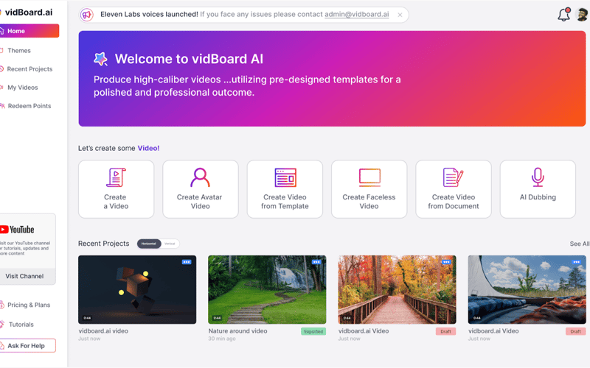
Task: Click the Exported status badge
Action: [313, 332]
